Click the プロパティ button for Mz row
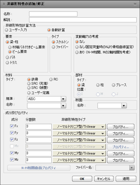Image resolution: width=140 pixels, height=185 pixels. coord(121,160)
